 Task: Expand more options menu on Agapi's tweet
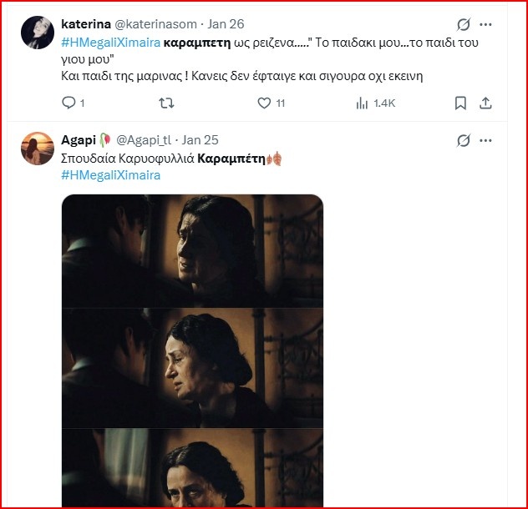(x=486, y=140)
